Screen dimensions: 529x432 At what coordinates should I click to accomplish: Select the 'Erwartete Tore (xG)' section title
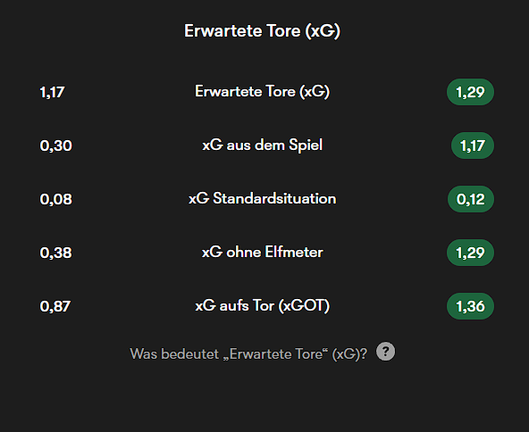point(262,31)
